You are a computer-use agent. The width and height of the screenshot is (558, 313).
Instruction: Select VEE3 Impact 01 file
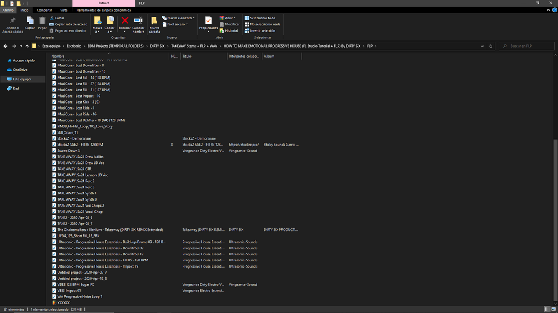[69, 291]
